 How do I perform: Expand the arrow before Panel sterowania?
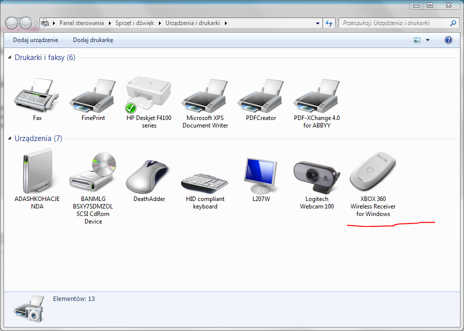54,23
